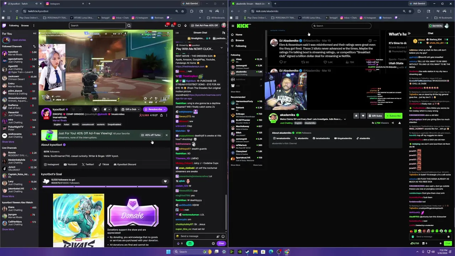Go to Kick Home in sidebar
Screen dimensions: 455x256
pos(239,35)
